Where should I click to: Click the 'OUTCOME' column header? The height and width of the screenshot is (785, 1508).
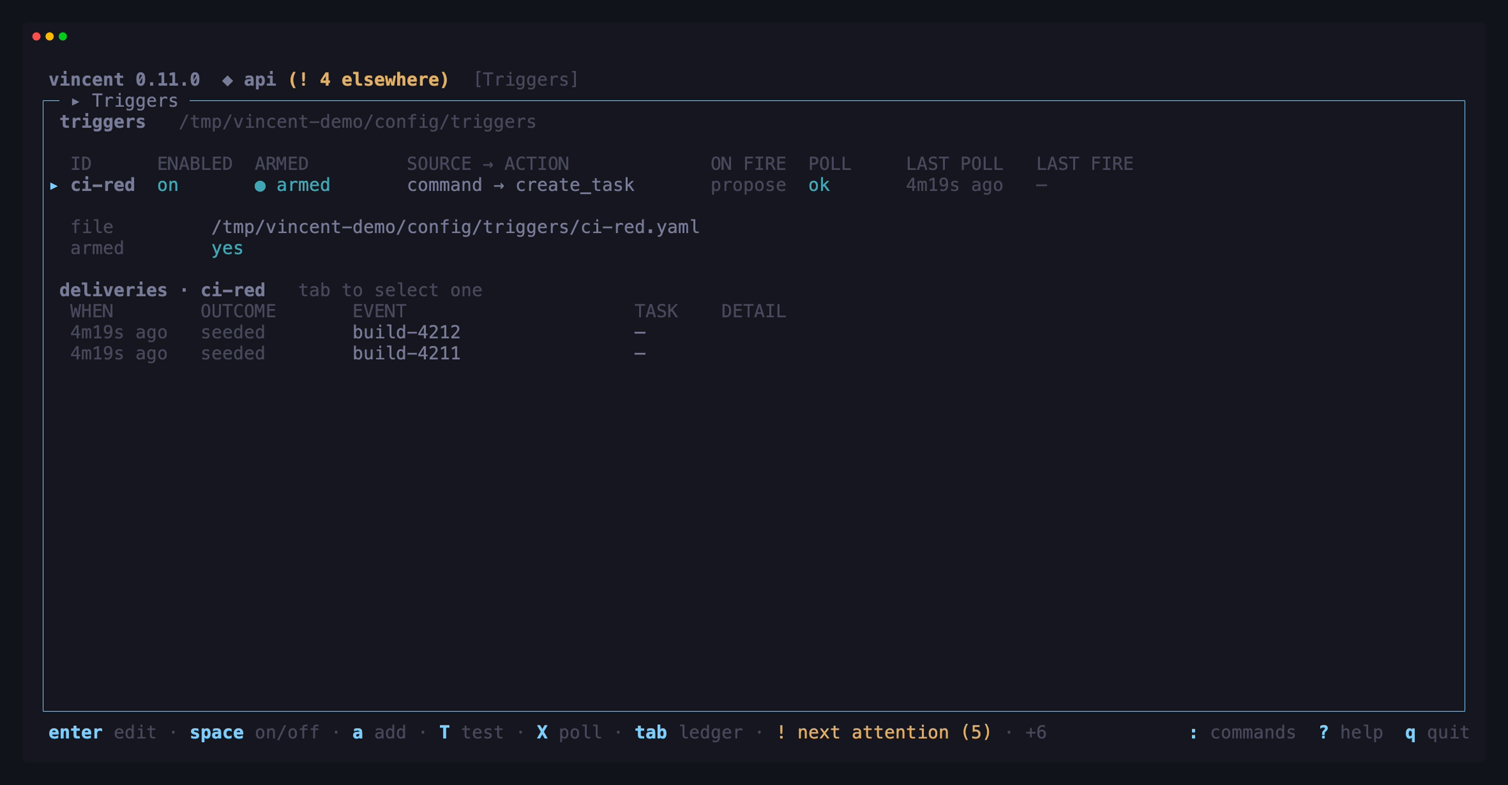[238, 311]
